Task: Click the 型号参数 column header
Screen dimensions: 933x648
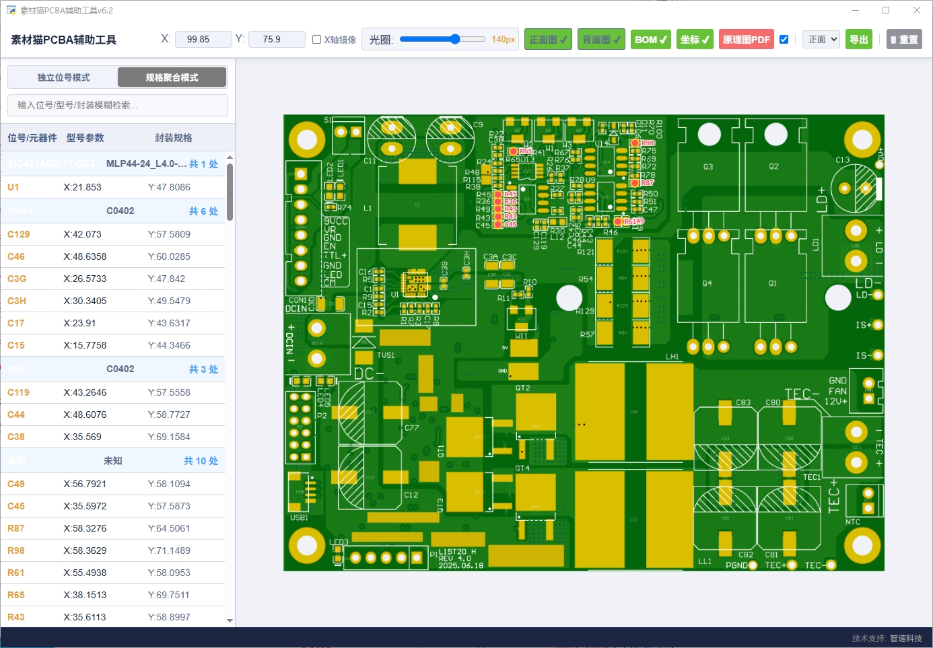Action: point(85,138)
